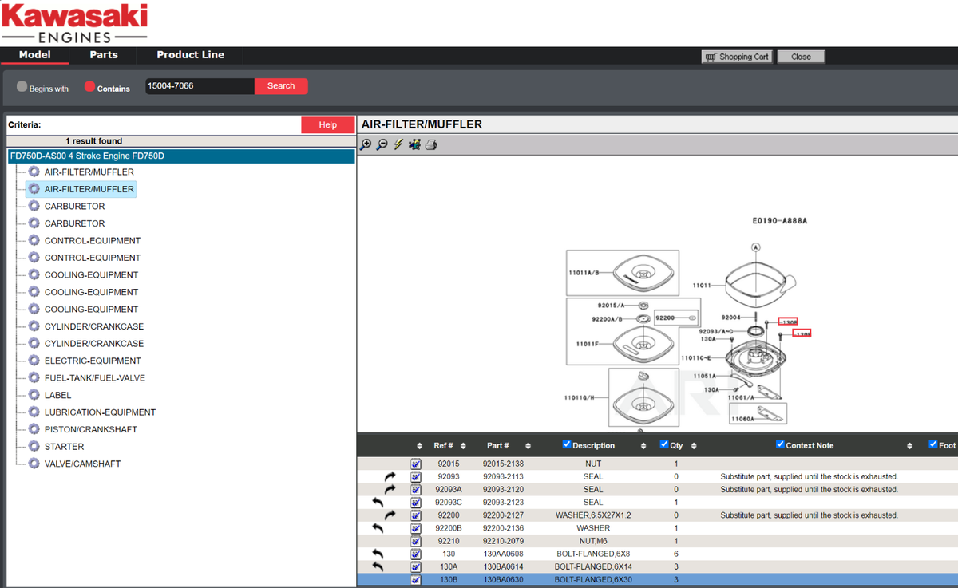Print the diagram with printer icon

click(x=431, y=144)
